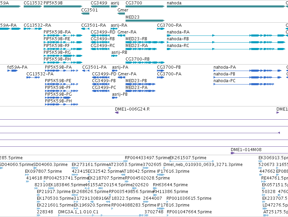Click EST label EK261507.5prime
The height and width of the screenshot is (217, 288).
pos(188,158)
